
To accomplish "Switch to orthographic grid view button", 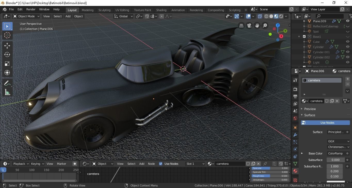I will click(x=241, y=25).
